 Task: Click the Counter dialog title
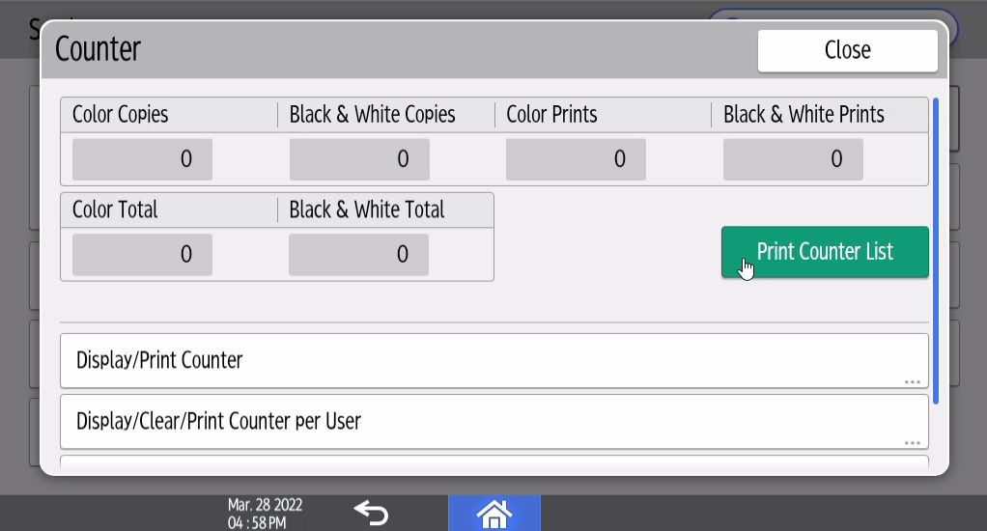(x=99, y=49)
